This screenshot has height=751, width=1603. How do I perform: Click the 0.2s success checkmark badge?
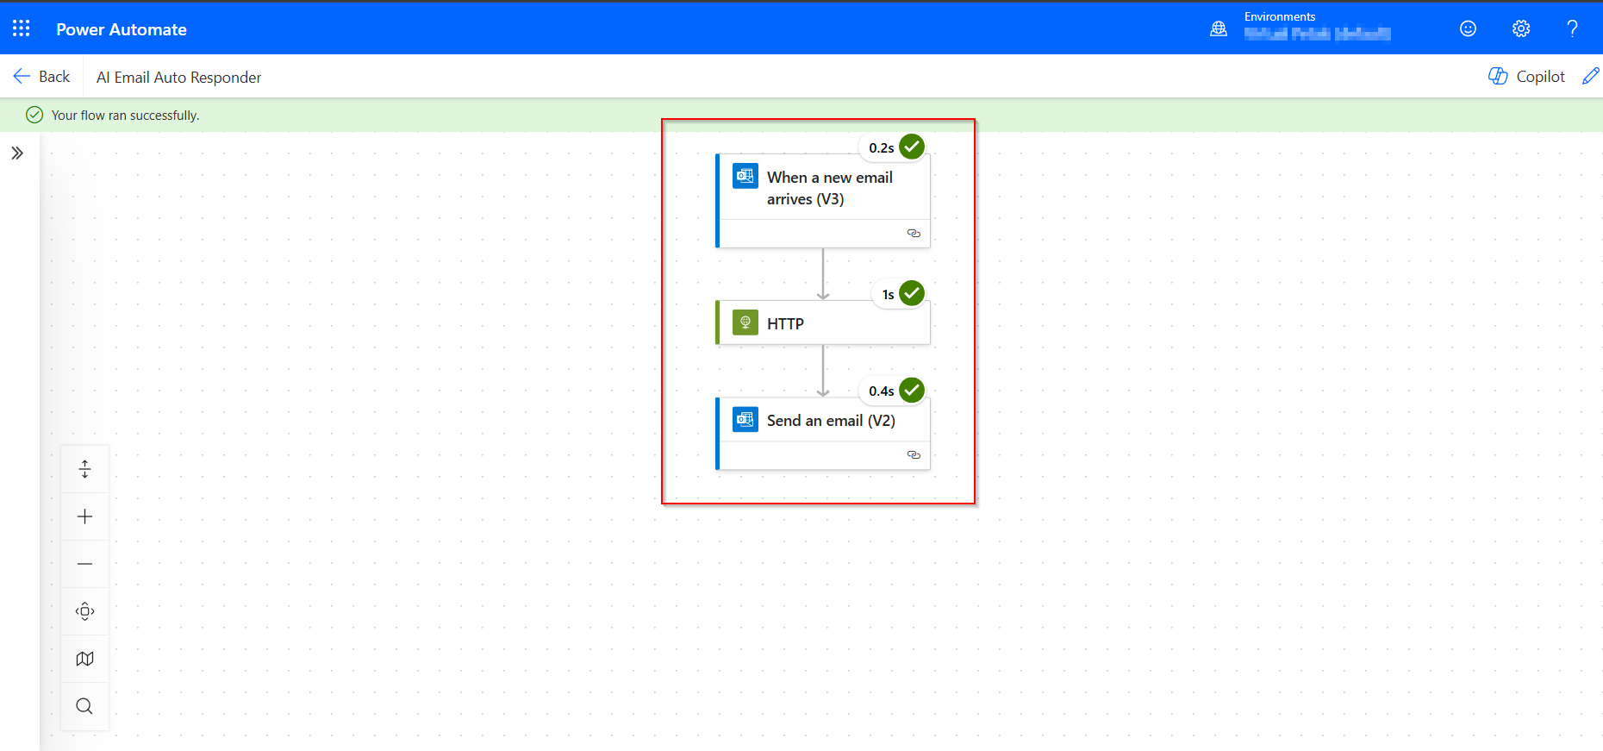[x=912, y=147]
